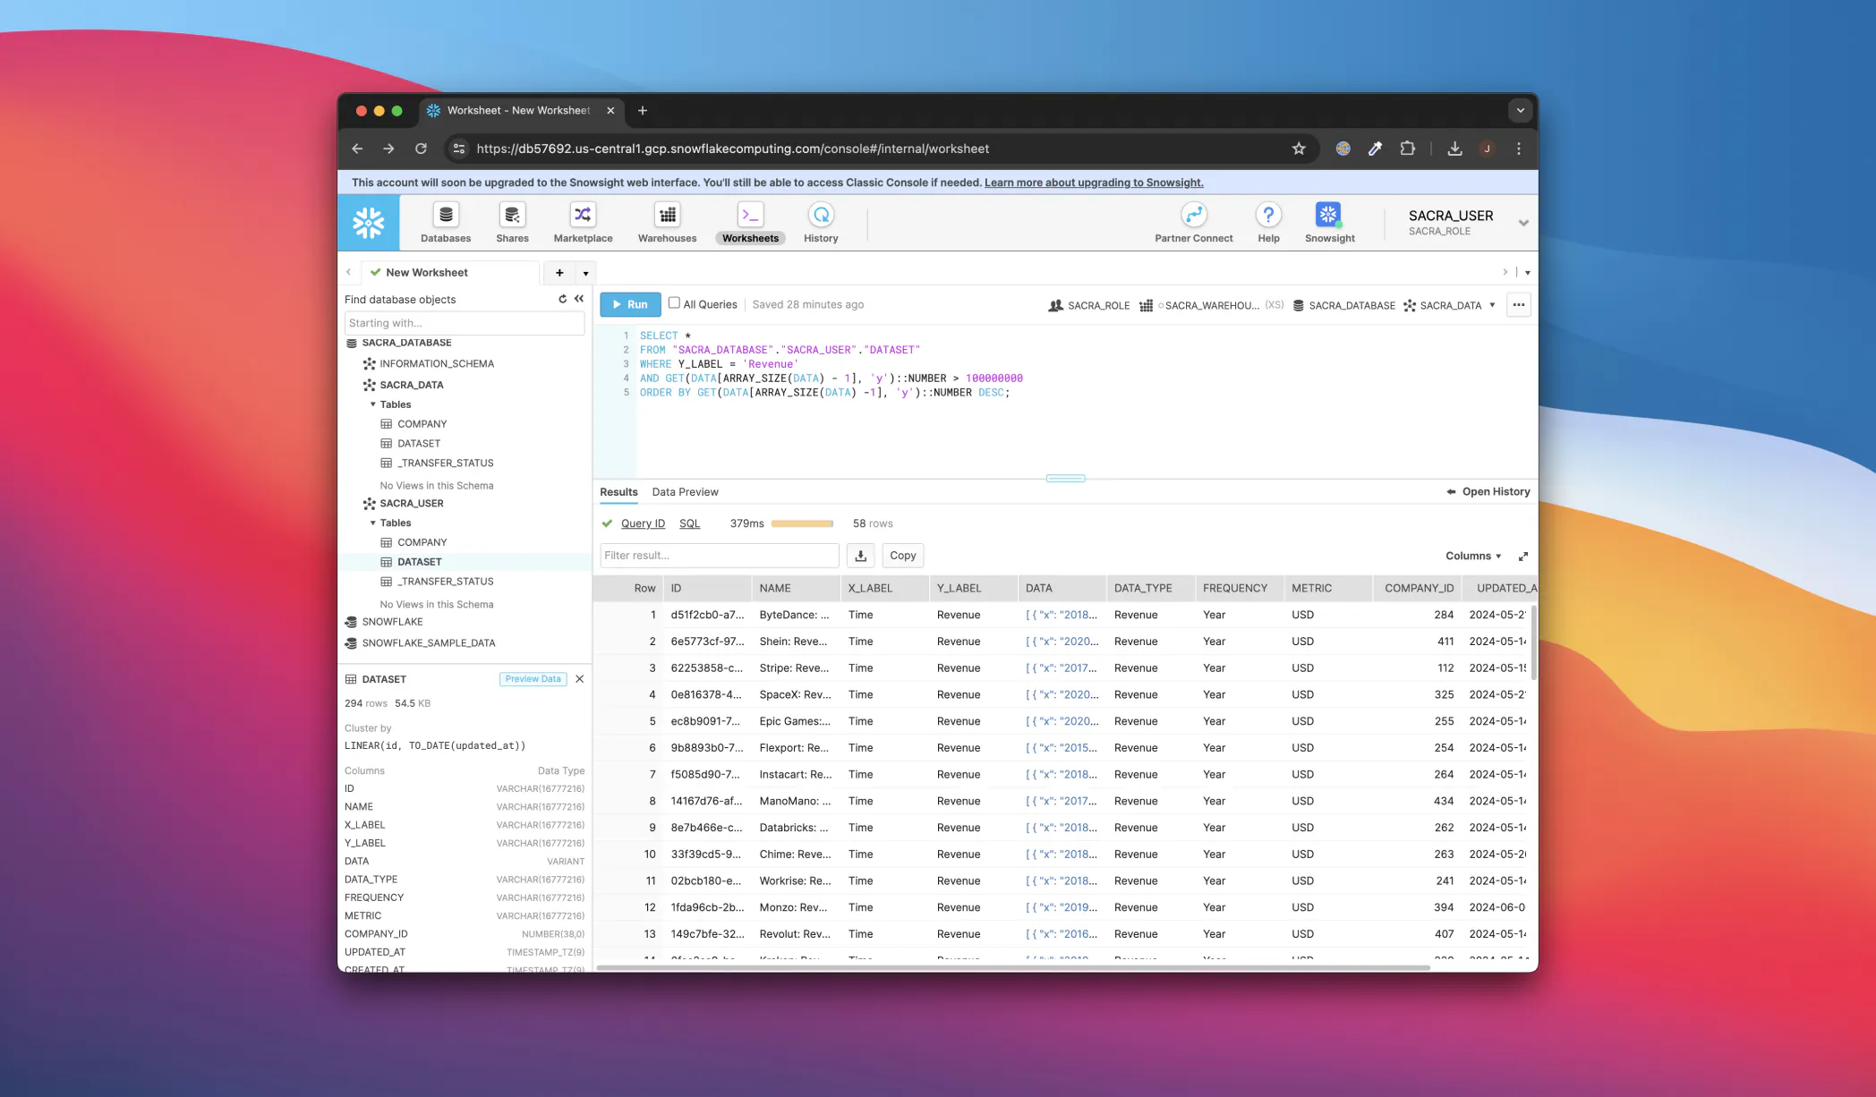Refresh the database objects list
The height and width of the screenshot is (1097, 1876).
click(561, 299)
